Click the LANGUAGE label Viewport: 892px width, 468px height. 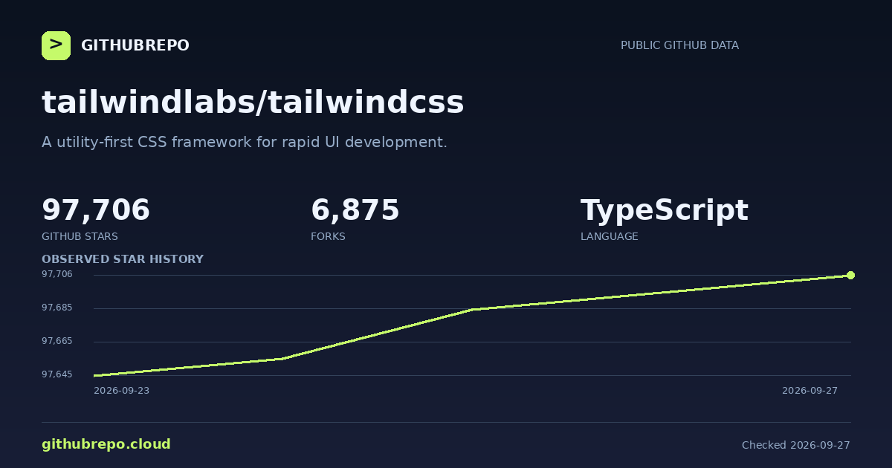pos(610,237)
